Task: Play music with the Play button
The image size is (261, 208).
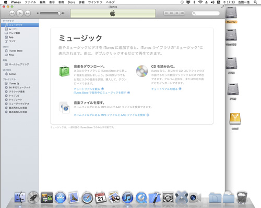Action: point(20,13)
